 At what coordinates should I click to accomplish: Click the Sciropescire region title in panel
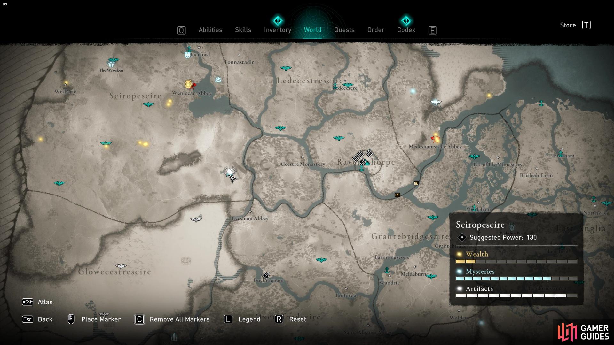click(x=480, y=225)
